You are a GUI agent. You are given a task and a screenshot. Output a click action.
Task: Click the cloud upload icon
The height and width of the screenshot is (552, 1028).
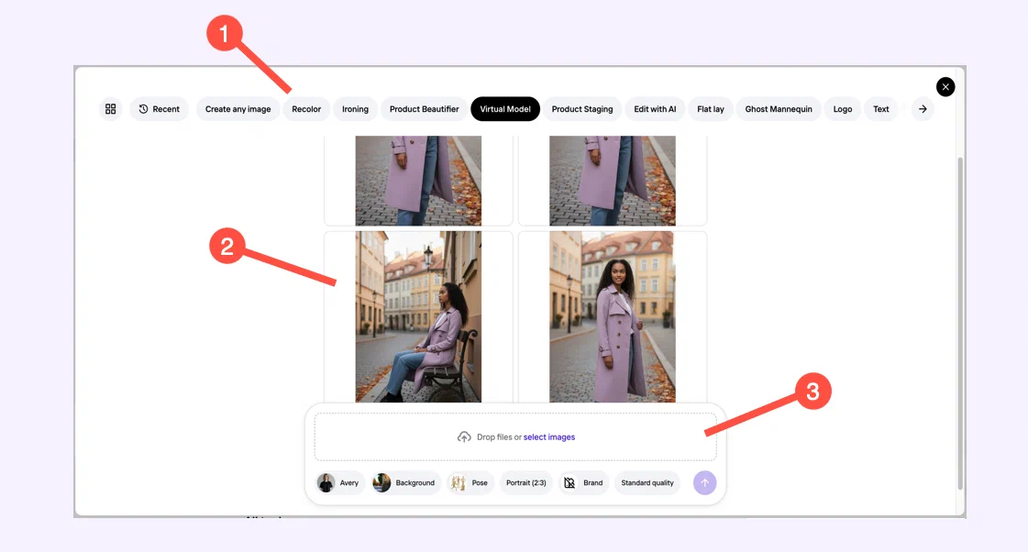pyautogui.click(x=464, y=437)
